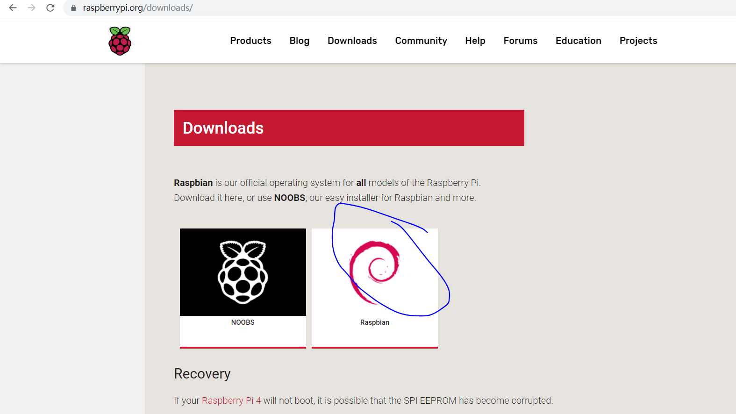Click the red Downloads page heading banner
Screen dimensions: 736x414
pos(349,128)
